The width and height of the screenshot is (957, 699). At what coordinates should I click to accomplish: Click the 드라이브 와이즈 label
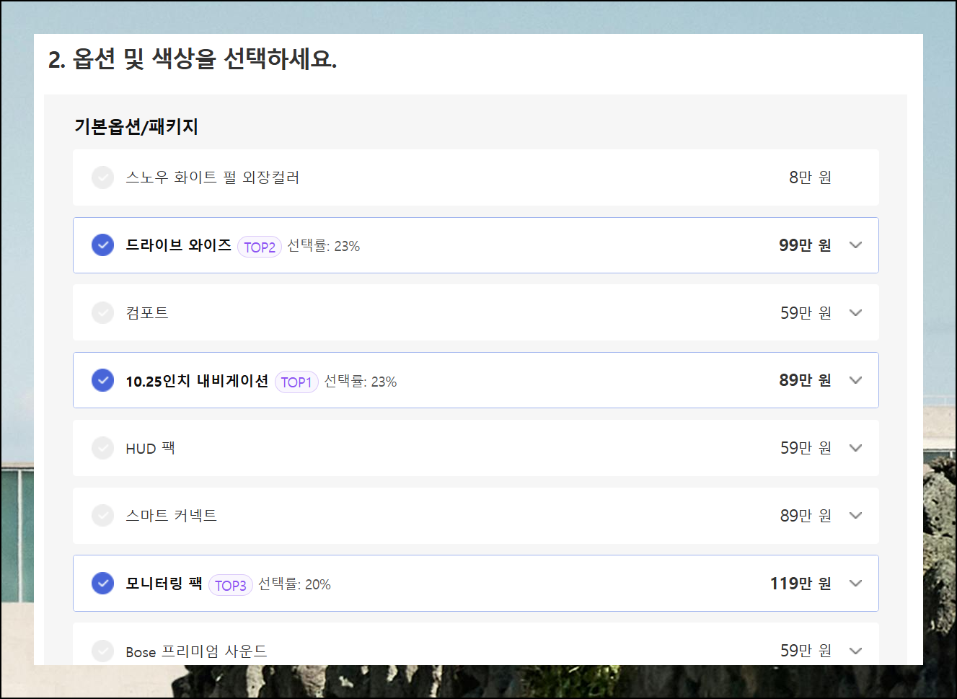(179, 245)
